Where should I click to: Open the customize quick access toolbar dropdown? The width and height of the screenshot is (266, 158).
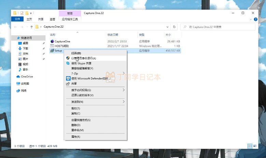click(31, 13)
